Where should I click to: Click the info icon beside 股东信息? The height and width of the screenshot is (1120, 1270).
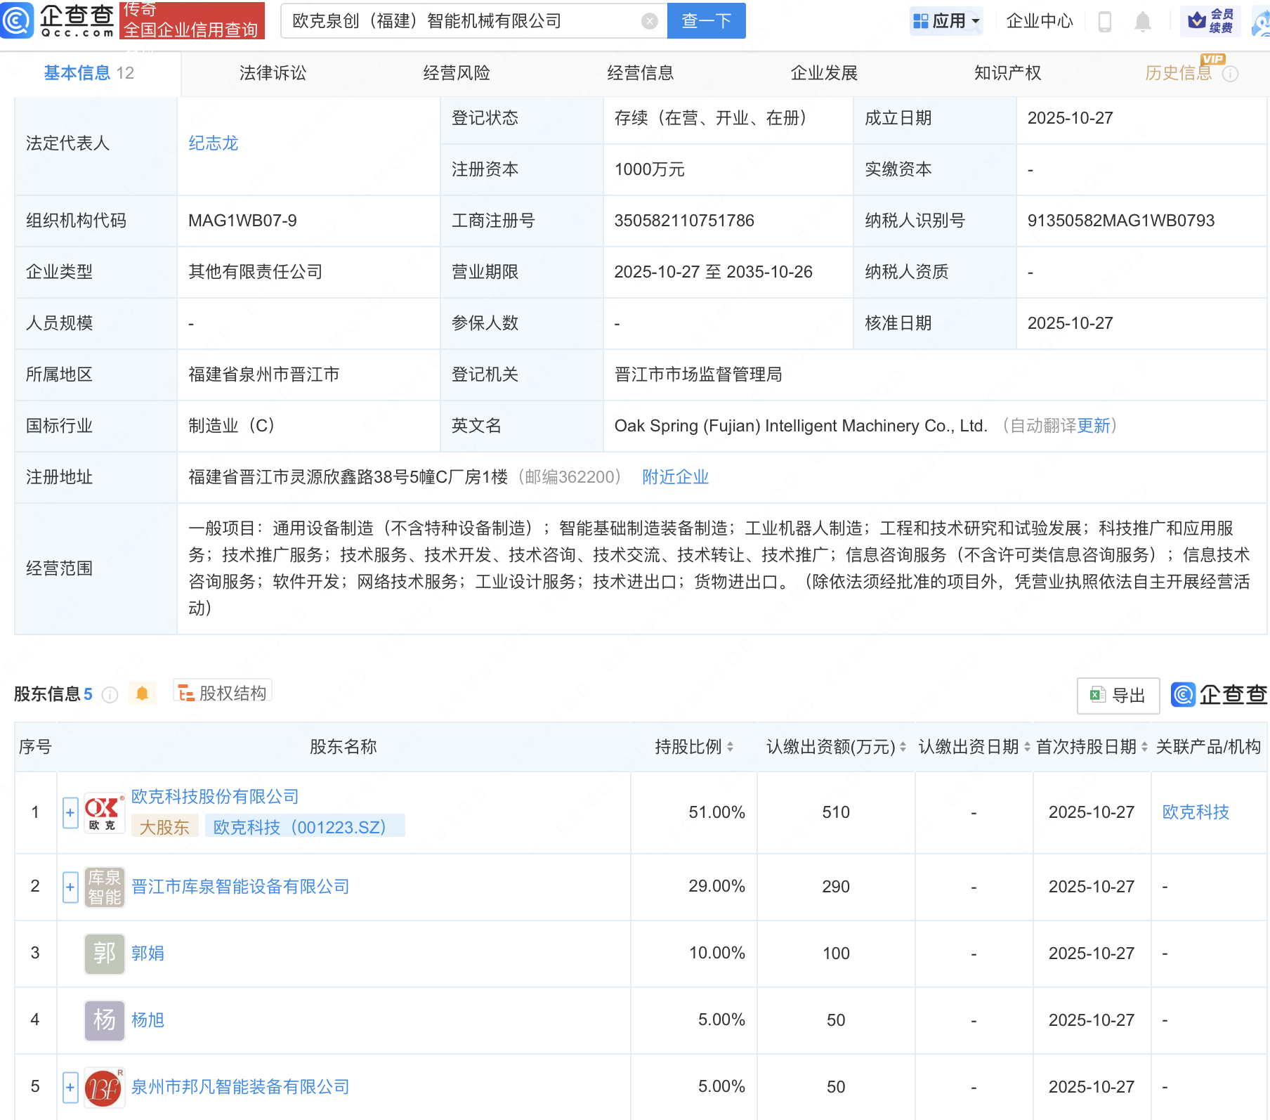coord(110,695)
